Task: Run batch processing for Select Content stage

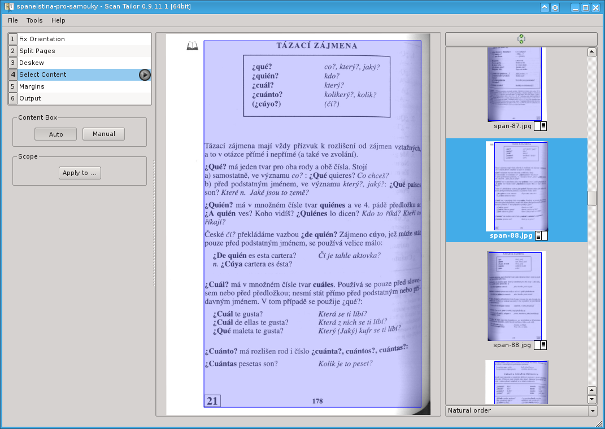Action: pyautogui.click(x=145, y=75)
